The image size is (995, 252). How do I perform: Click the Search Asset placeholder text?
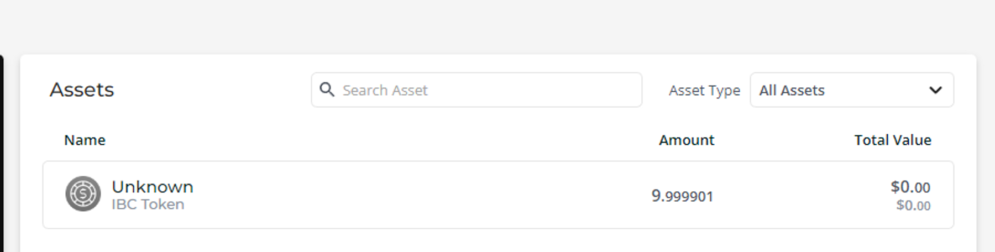pos(385,90)
